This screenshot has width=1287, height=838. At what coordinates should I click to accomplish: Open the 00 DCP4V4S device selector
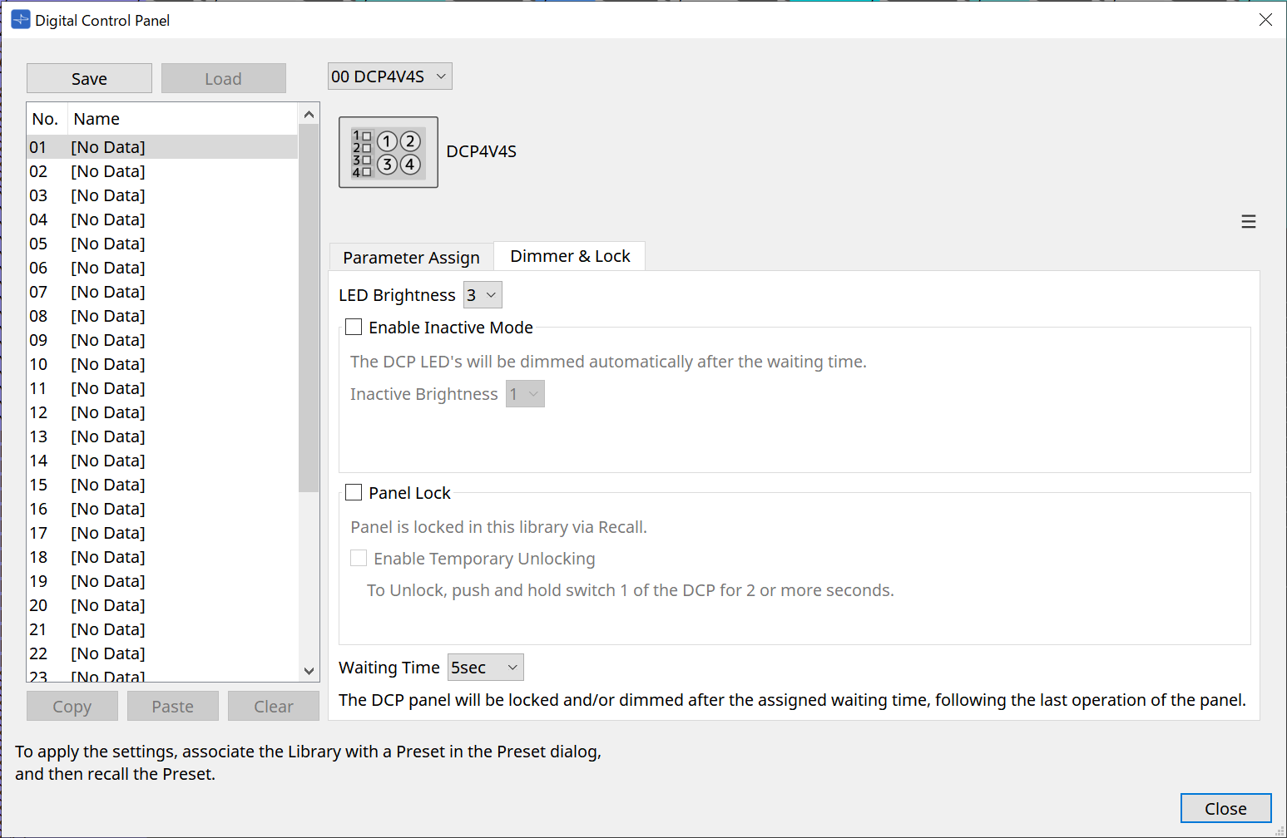coord(389,76)
